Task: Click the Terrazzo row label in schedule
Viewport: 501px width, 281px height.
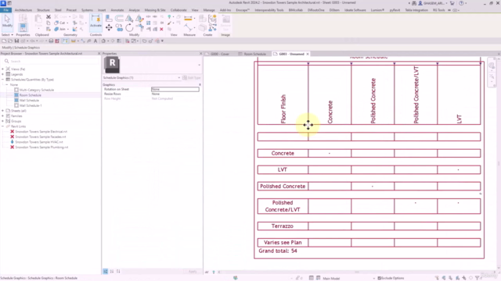Action: (283, 226)
